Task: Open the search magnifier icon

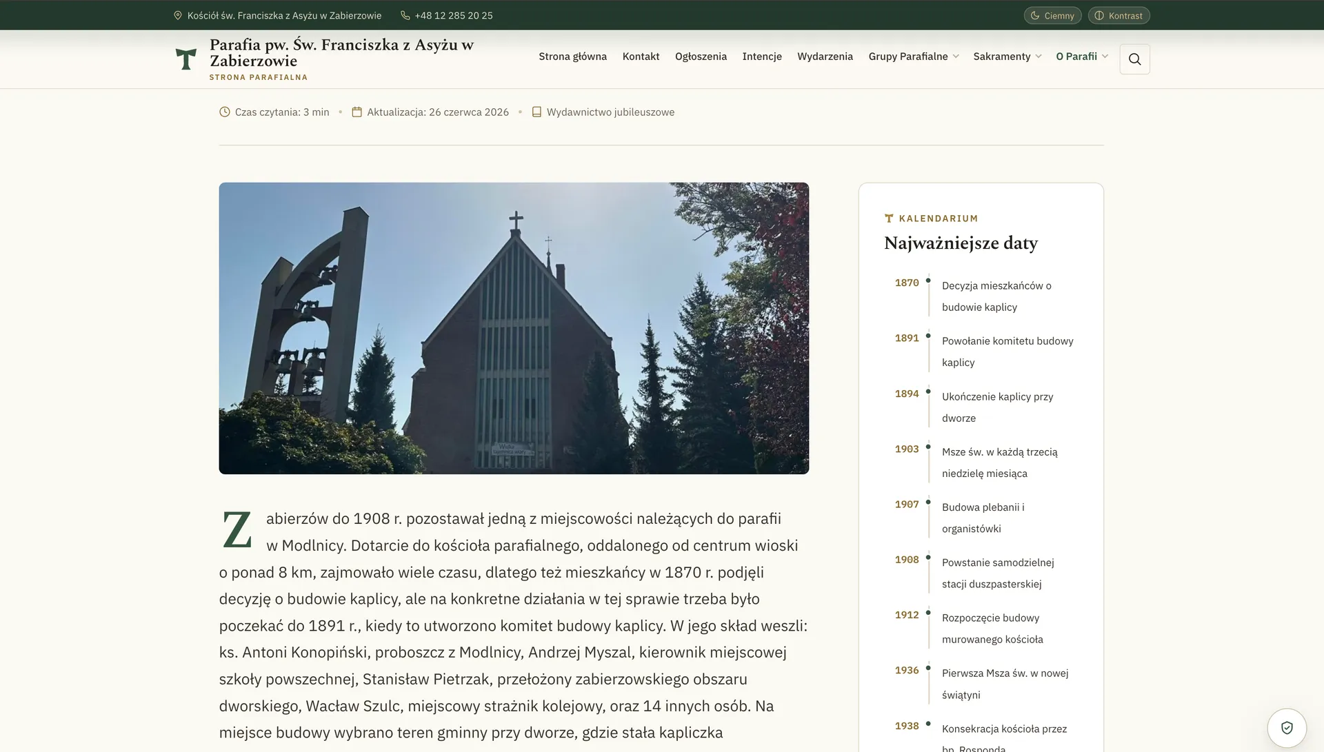Action: 1134,59
